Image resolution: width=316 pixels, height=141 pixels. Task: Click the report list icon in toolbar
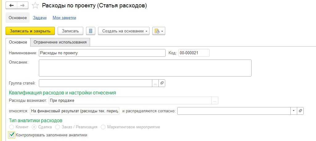point(90,31)
